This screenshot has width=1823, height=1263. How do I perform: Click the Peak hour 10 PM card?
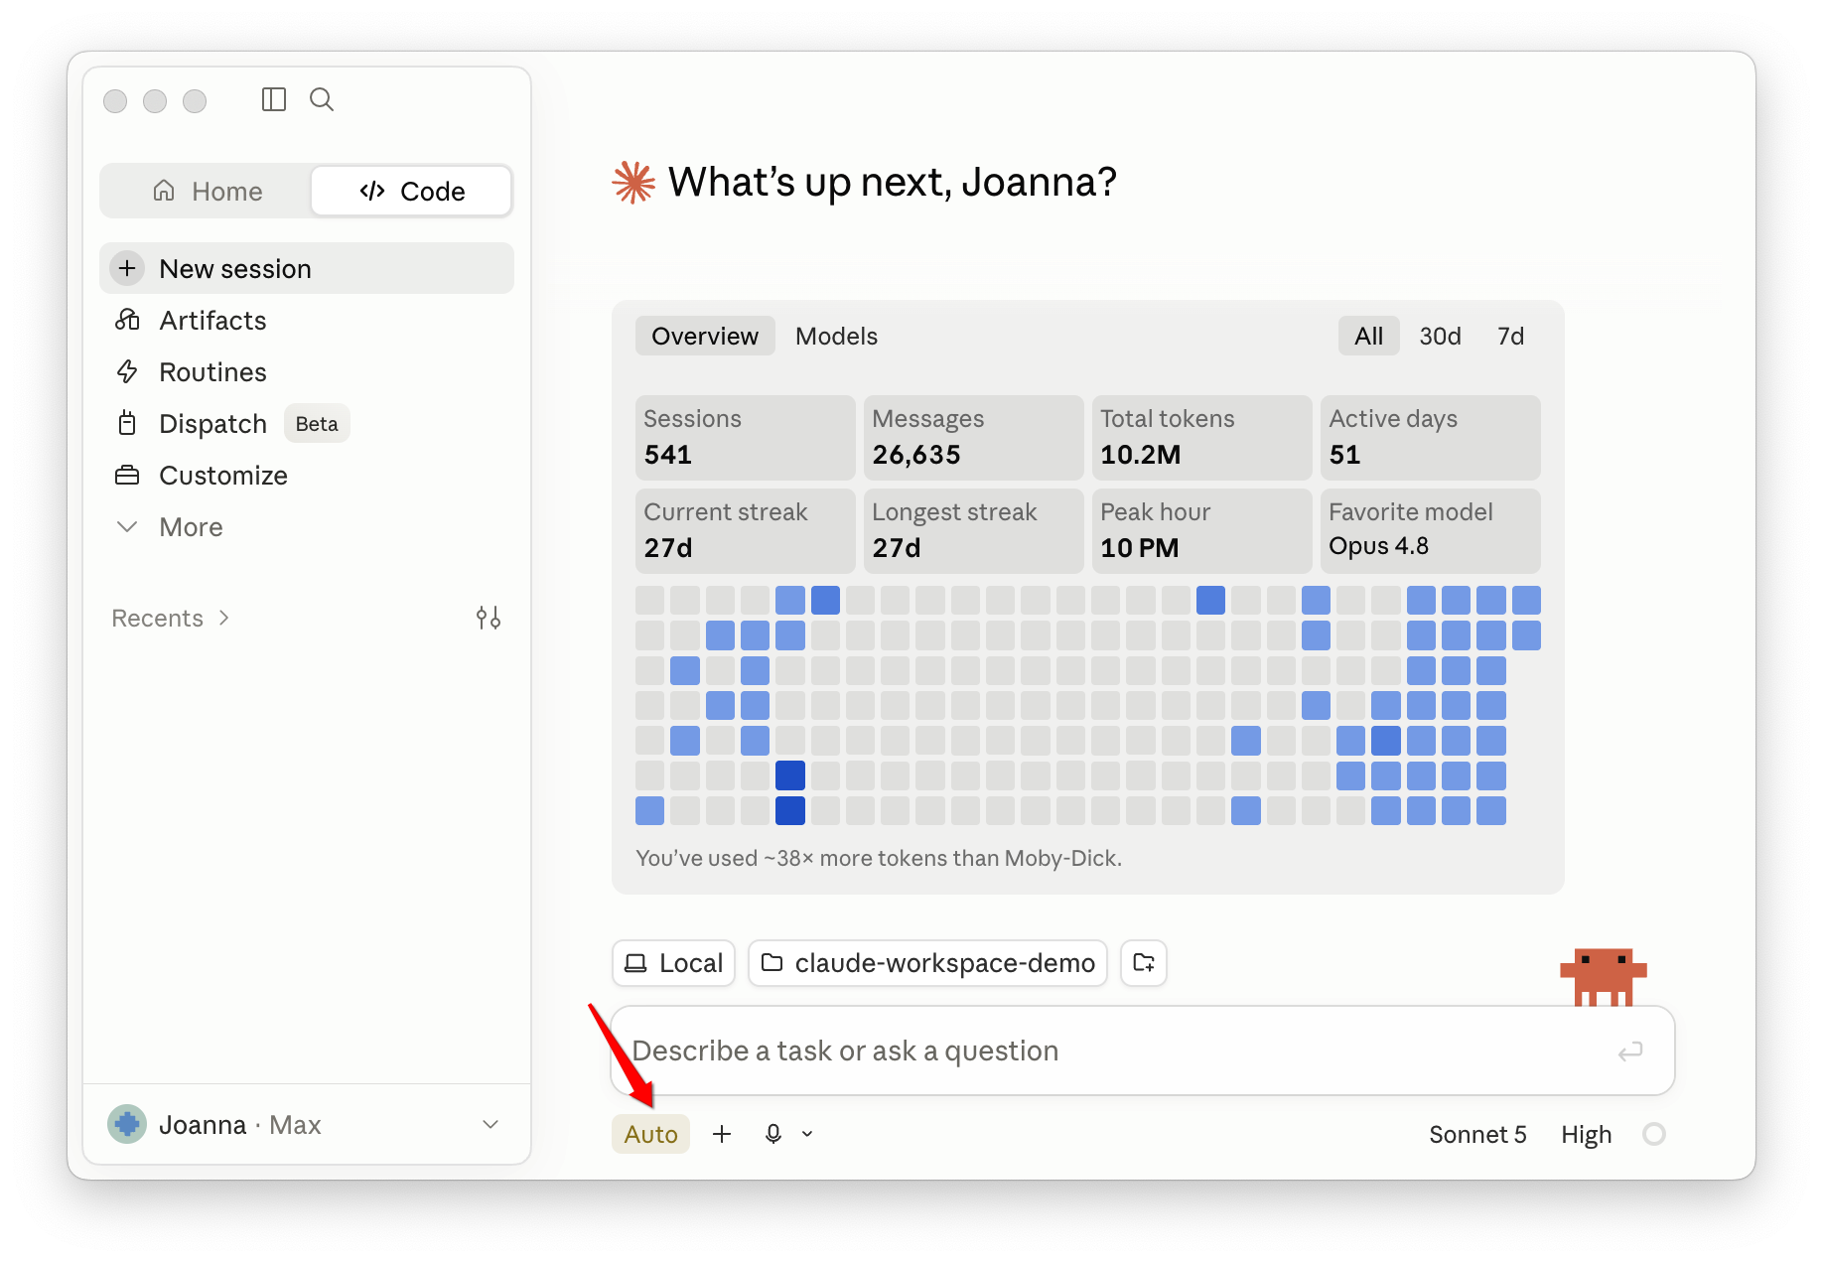1201,530
